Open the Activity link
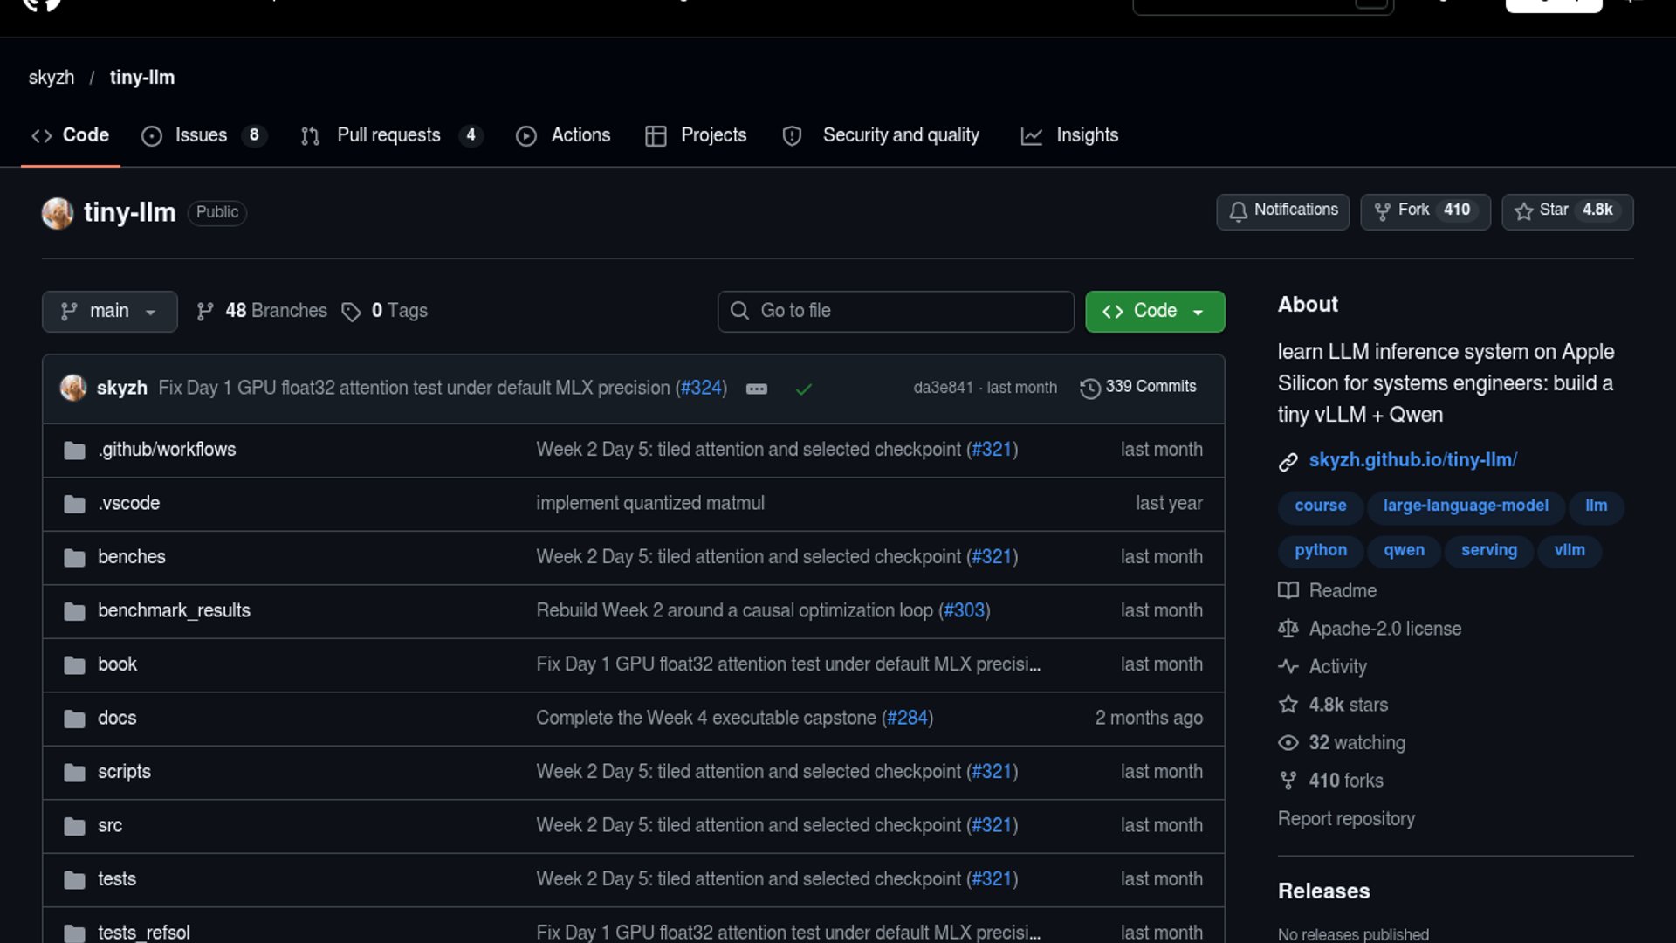This screenshot has width=1676, height=943. (x=1322, y=667)
